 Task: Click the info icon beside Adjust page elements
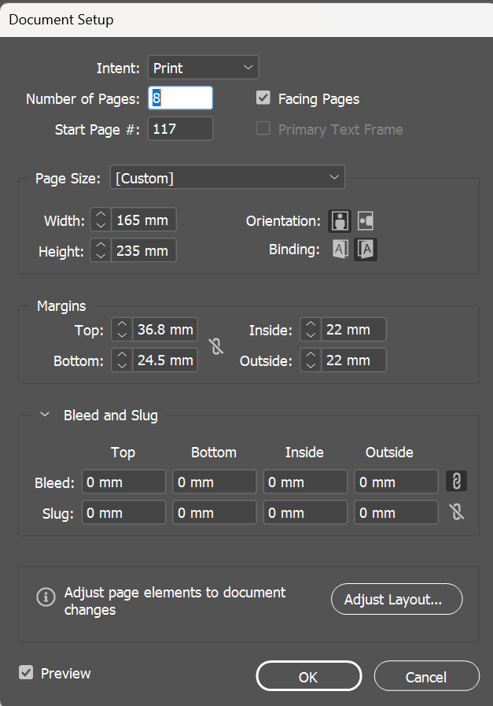point(46,597)
